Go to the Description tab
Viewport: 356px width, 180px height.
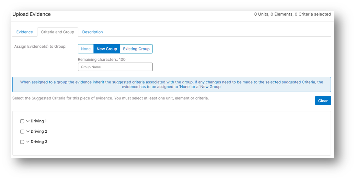92,32
